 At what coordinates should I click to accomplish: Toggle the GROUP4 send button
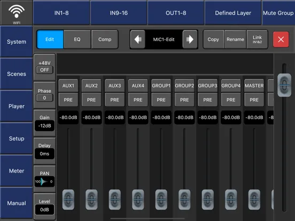[x=231, y=86]
